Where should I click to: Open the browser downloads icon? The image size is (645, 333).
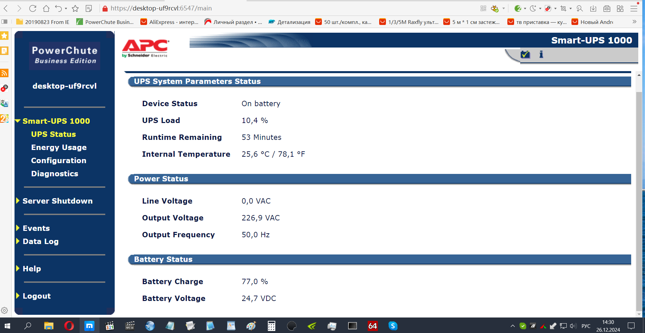point(593,8)
